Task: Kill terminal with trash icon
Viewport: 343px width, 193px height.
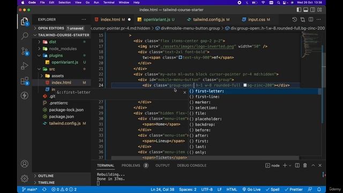Action: click(x=305, y=166)
